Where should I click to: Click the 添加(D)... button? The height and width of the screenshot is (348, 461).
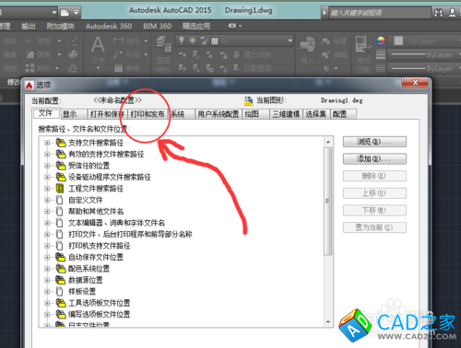tap(374, 159)
